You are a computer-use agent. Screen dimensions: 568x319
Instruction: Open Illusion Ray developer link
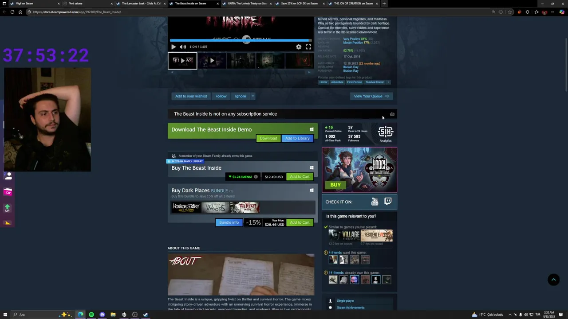click(351, 67)
